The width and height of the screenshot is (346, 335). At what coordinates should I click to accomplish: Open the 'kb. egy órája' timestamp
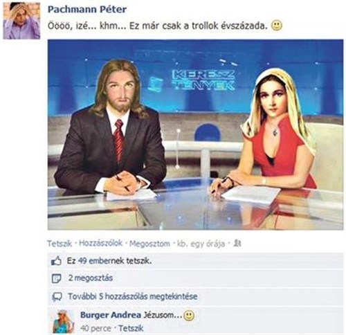click(201, 244)
